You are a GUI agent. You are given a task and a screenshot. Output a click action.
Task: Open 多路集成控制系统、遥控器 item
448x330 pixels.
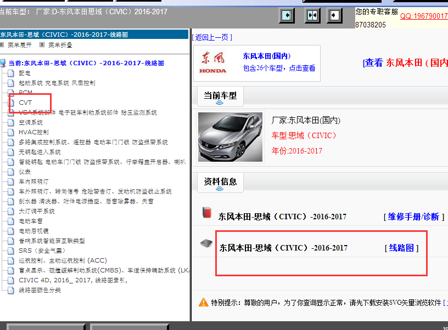93,142
